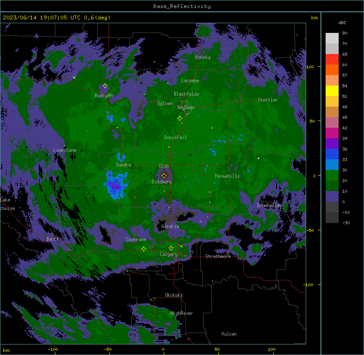Image resolution: width=364 pixels, height=355 pixels.
Task: Click the Sylvan city label
Action: [165, 103]
